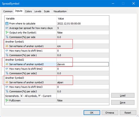Click calendar icon beside From where to calculate
The width and height of the screenshot is (139, 117).
7,24
